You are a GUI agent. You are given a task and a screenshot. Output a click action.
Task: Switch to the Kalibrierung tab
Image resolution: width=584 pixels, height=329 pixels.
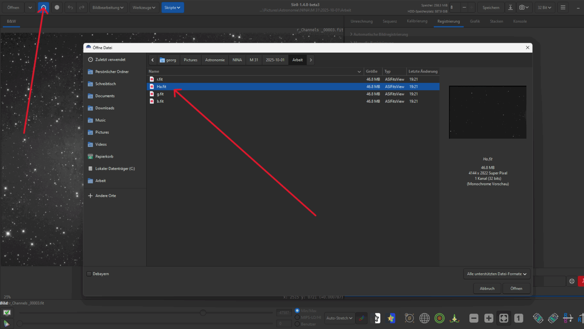[x=417, y=21]
